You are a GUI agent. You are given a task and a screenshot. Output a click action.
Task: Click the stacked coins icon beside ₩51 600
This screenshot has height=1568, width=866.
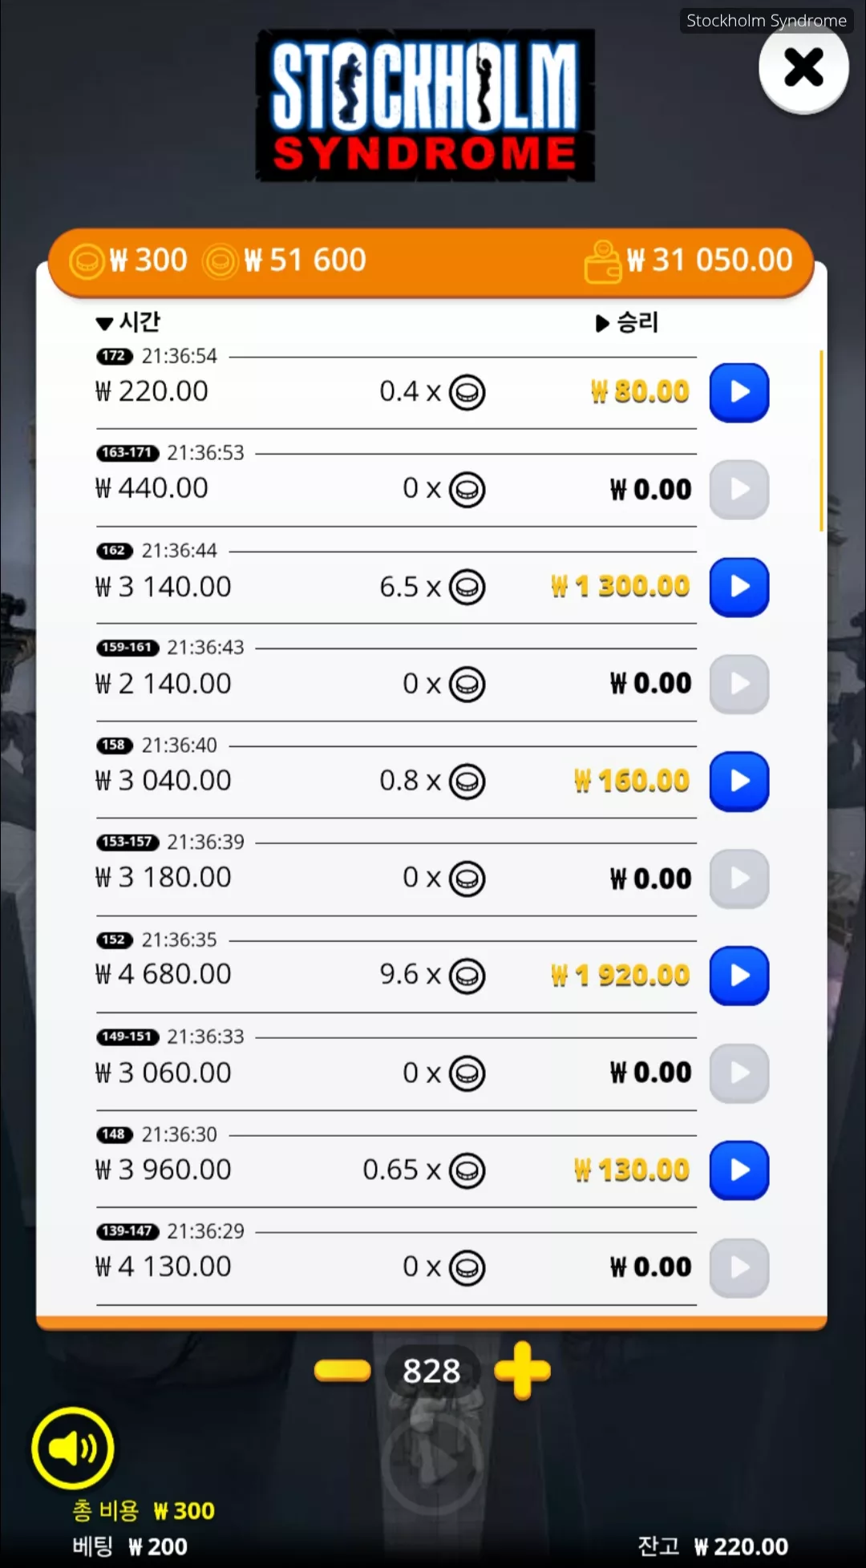(220, 261)
